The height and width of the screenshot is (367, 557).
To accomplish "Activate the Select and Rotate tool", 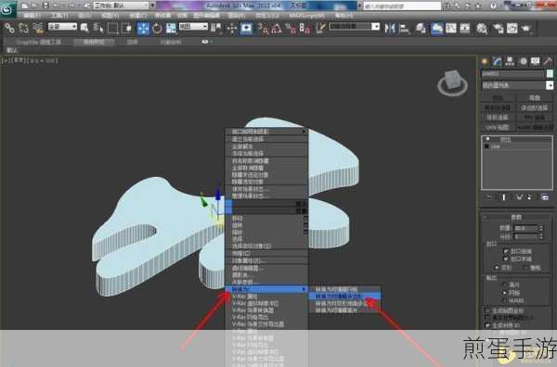I will coord(157,29).
